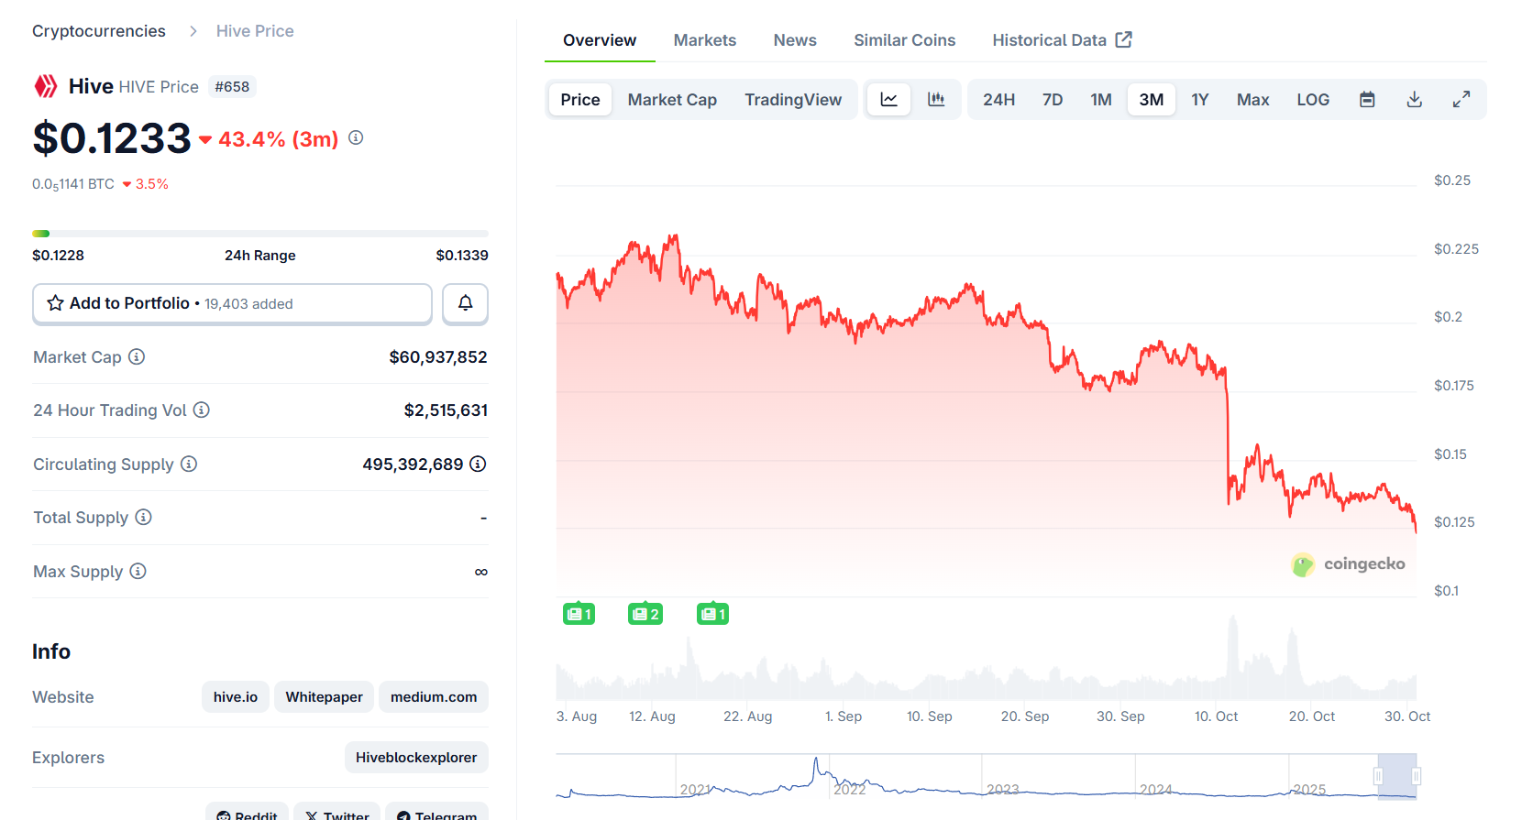The image size is (1533, 820).
Task: Open Historical Data external link
Action: click(1062, 40)
